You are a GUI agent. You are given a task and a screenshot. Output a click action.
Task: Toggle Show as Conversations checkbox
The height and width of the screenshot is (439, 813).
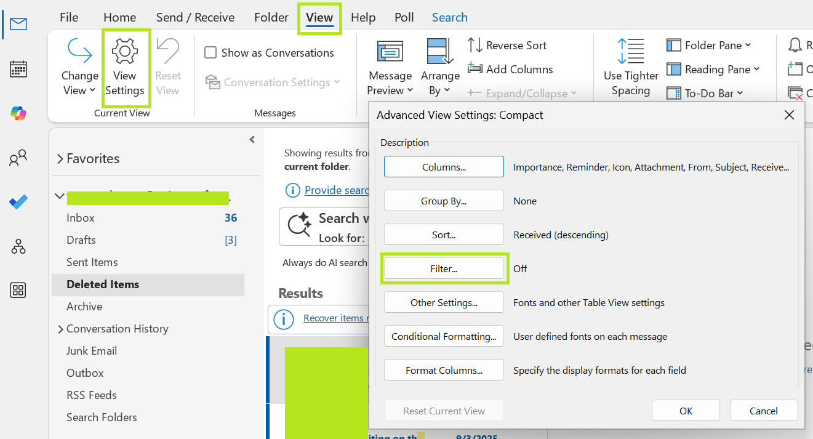210,53
